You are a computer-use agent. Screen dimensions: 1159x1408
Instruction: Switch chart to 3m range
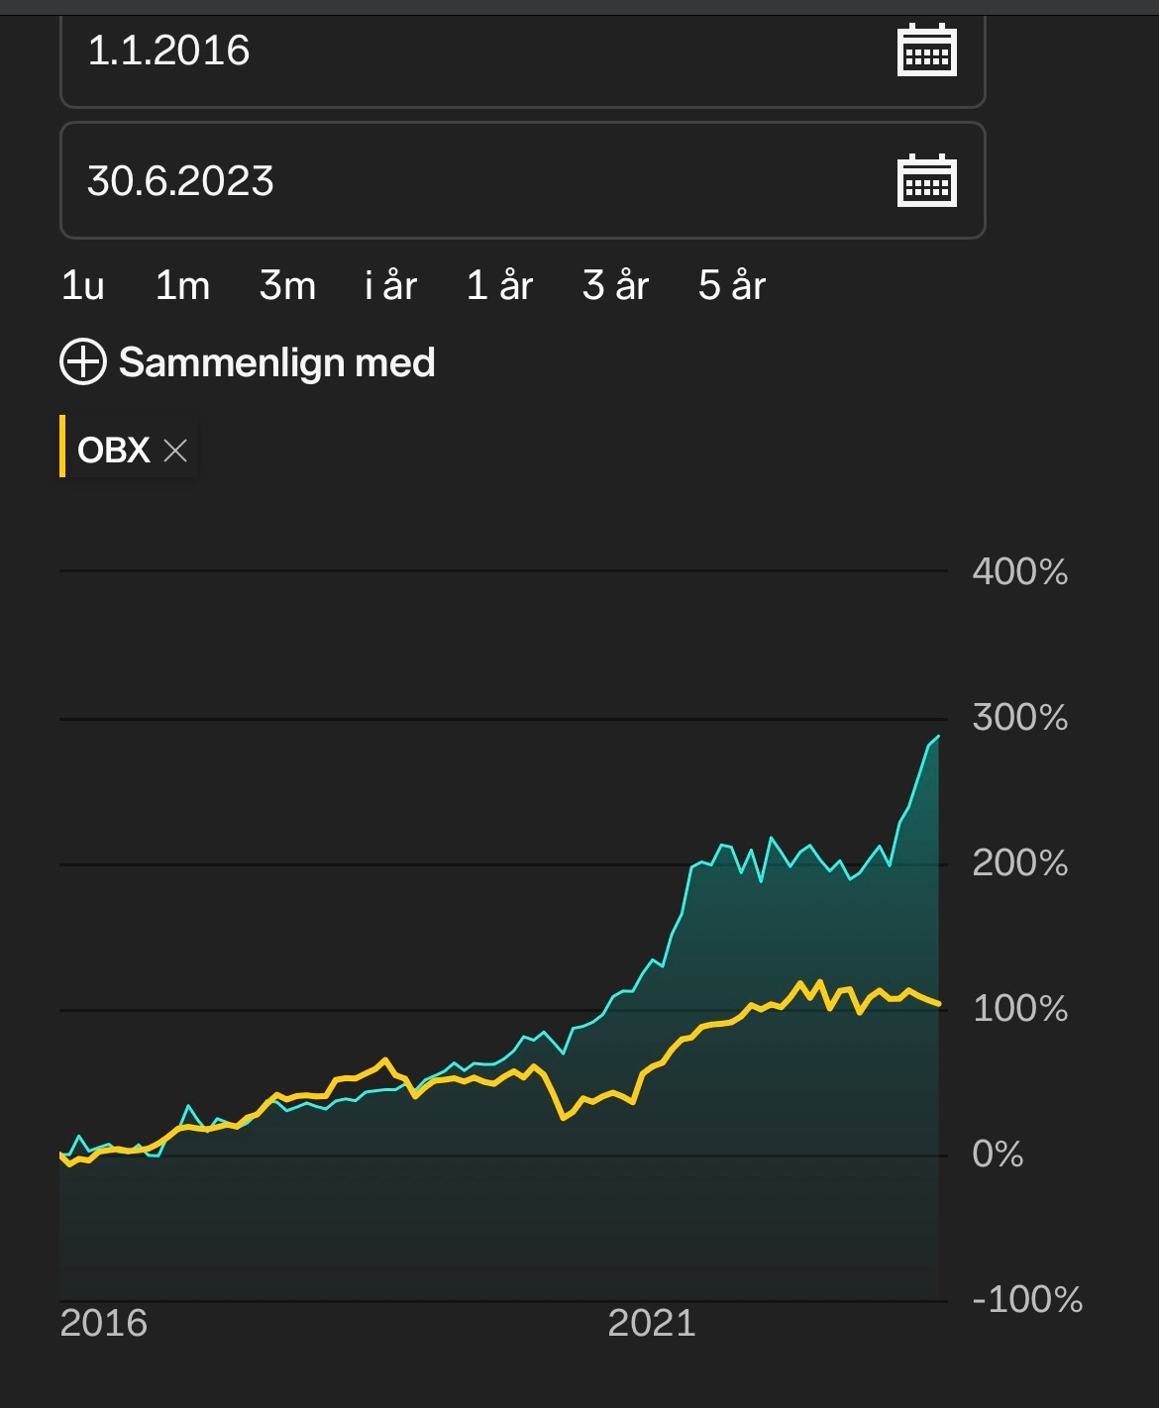pyautogui.click(x=287, y=286)
